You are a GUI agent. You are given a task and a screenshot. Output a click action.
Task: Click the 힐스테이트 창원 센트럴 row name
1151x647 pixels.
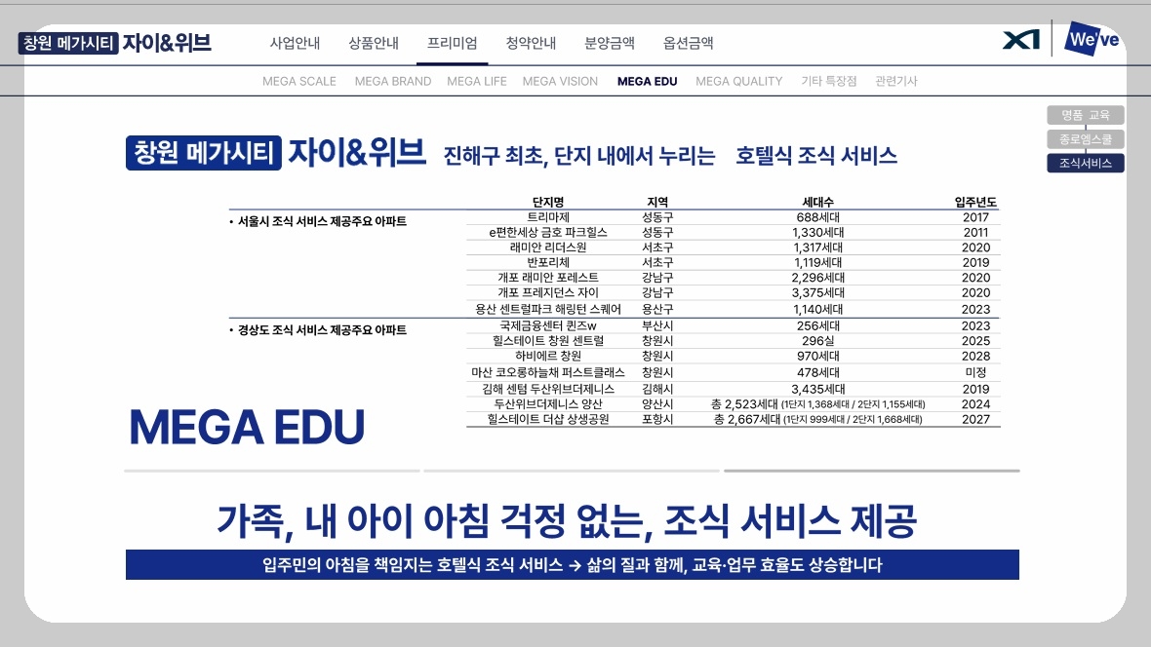(548, 341)
